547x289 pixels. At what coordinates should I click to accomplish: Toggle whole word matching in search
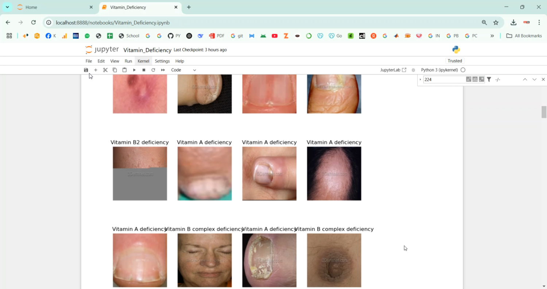[475, 79]
